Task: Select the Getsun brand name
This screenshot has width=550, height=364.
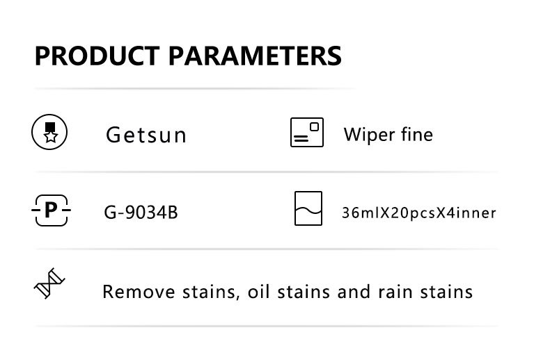Action: click(x=146, y=135)
